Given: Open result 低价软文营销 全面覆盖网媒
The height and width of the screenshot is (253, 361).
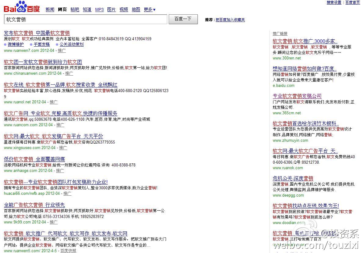Looking at the screenshot, I should click(34, 159).
